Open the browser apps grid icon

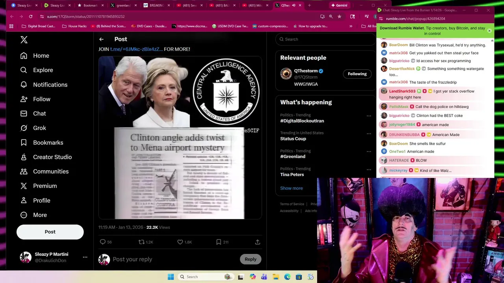(11, 26)
